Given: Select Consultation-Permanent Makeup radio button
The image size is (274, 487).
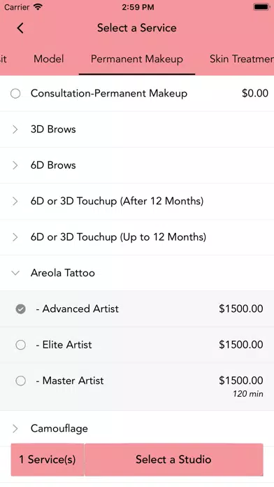Looking at the screenshot, I should pyautogui.click(x=15, y=93).
